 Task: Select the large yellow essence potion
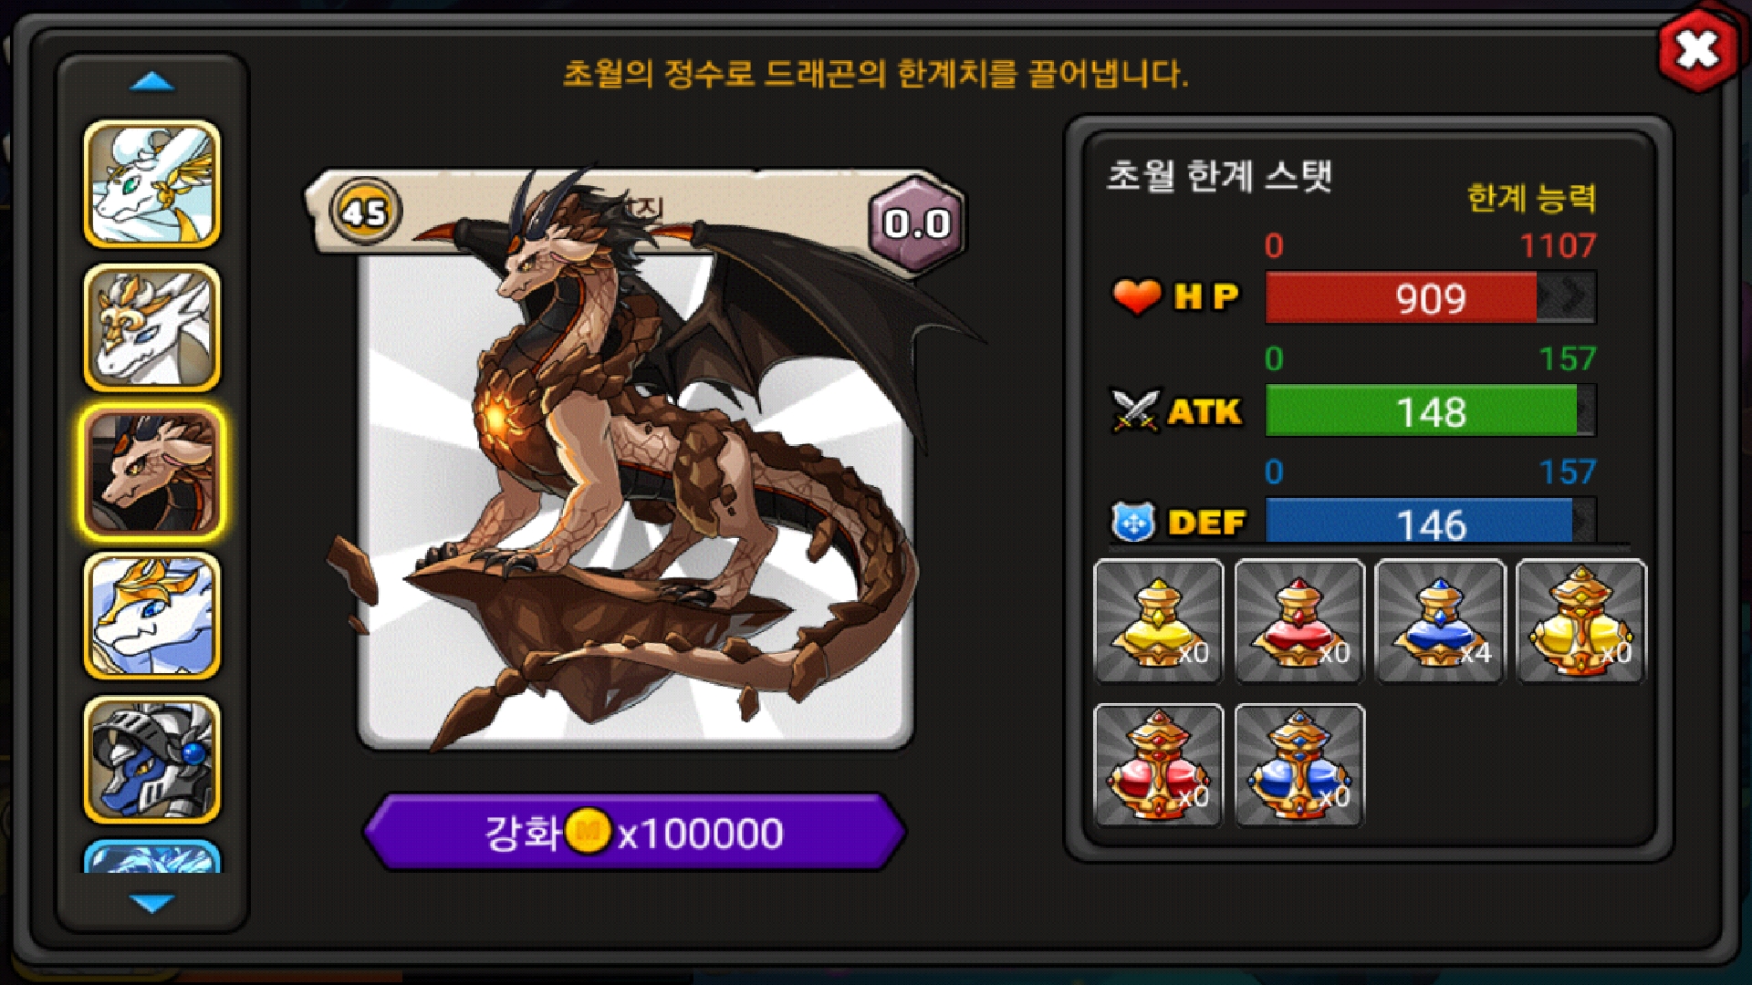[1581, 622]
